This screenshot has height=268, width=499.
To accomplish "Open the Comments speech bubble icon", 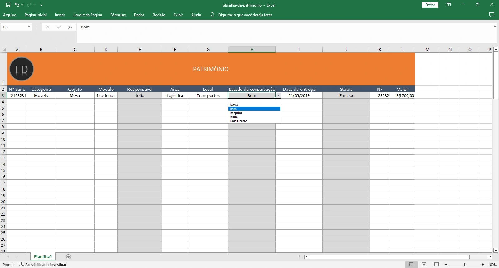I will [492, 15].
